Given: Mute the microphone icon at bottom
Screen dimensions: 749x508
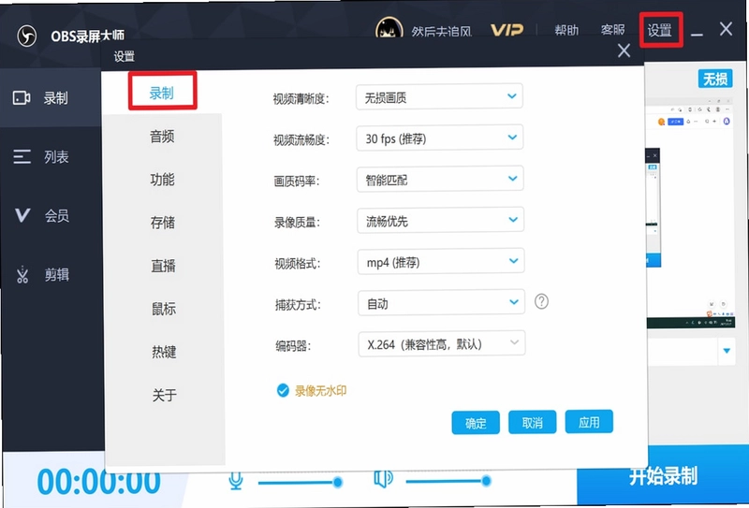Looking at the screenshot, I should tap(236, 480).
